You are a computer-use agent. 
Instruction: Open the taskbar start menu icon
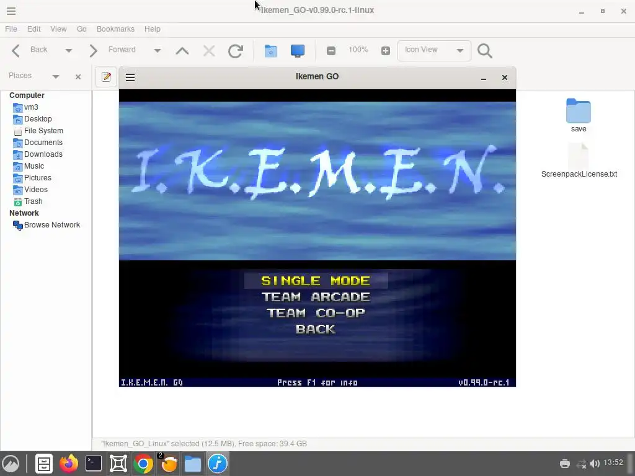click(11, 464)
